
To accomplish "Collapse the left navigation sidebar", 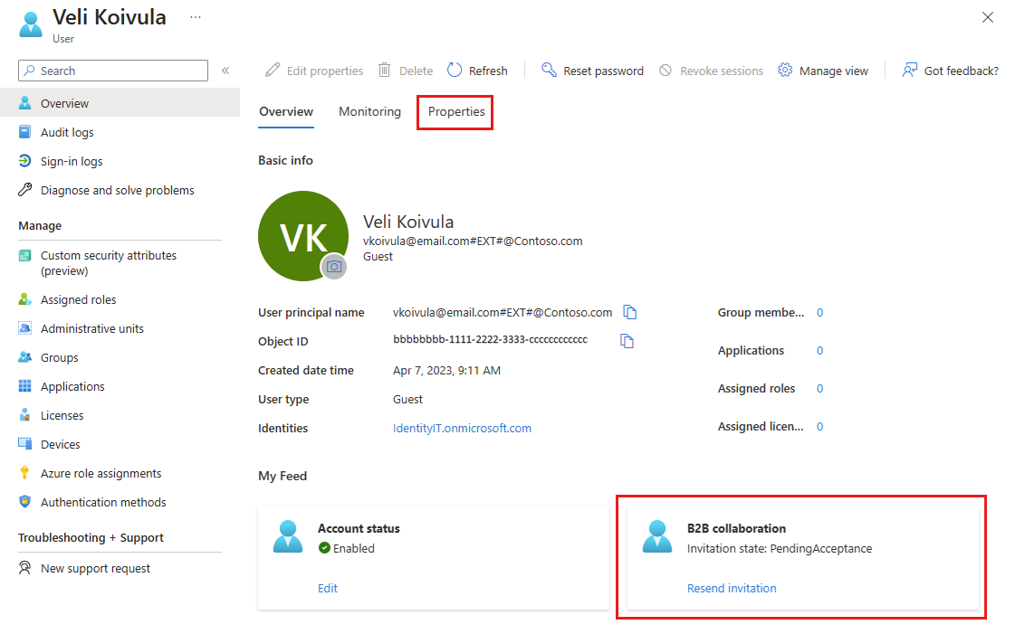I will (225, 71).
